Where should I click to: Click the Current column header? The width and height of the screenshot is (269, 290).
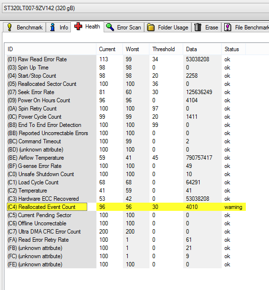click(109, 49)
